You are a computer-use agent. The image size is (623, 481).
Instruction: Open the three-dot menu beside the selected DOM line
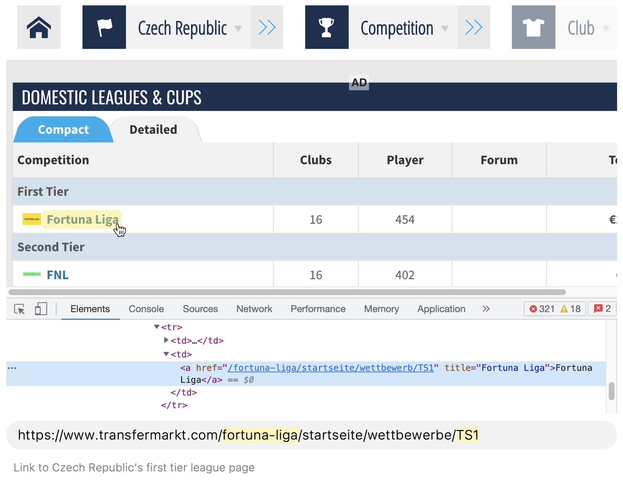[12, 368]
